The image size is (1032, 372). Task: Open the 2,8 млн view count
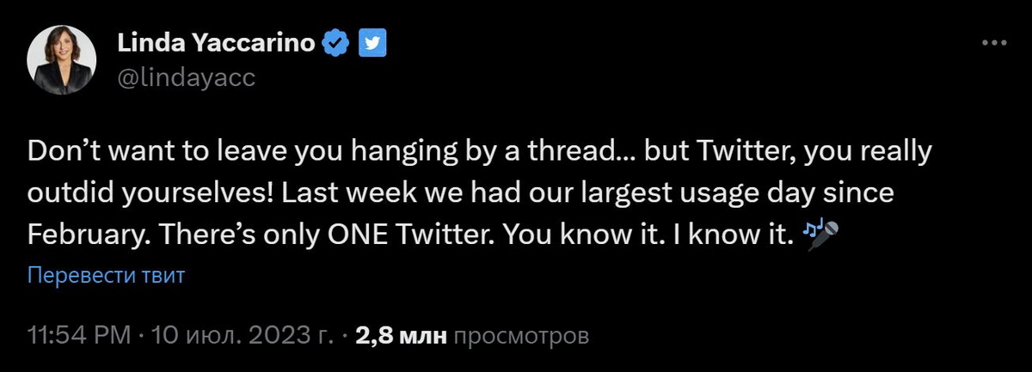tap(400, 335)
